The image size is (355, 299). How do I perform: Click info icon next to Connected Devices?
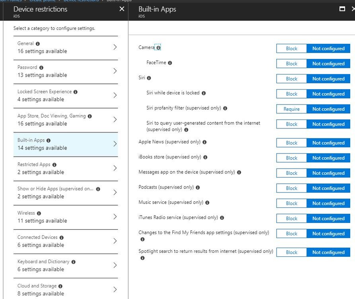click(62, 238)
